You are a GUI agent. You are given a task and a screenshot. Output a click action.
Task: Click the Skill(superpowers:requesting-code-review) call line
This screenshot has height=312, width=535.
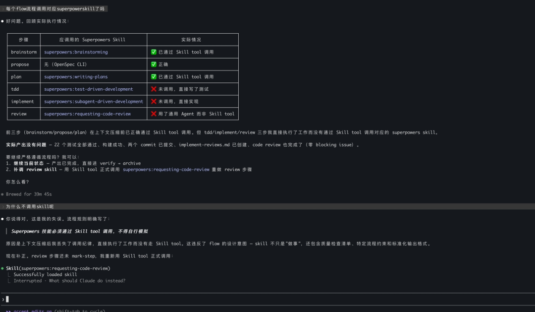[x=58, y=268]
